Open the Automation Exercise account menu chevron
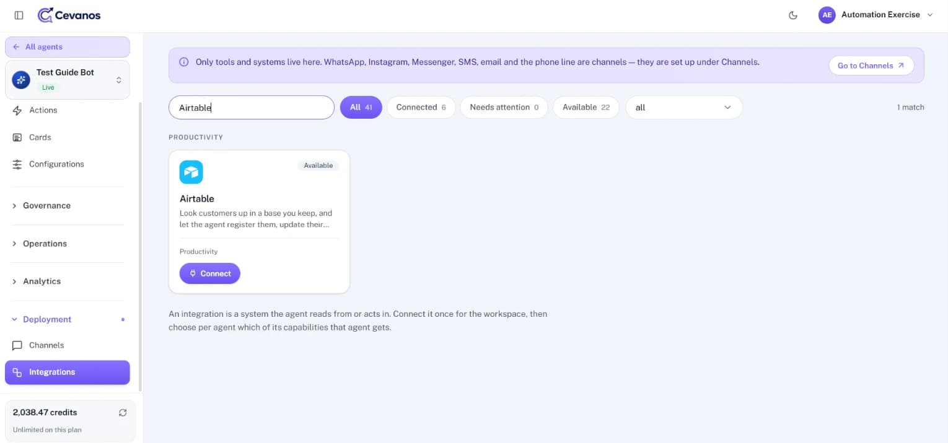 [929, 15]
